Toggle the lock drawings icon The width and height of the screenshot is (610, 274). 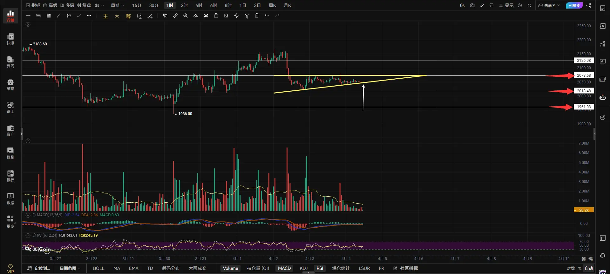(x=216, y=16)
